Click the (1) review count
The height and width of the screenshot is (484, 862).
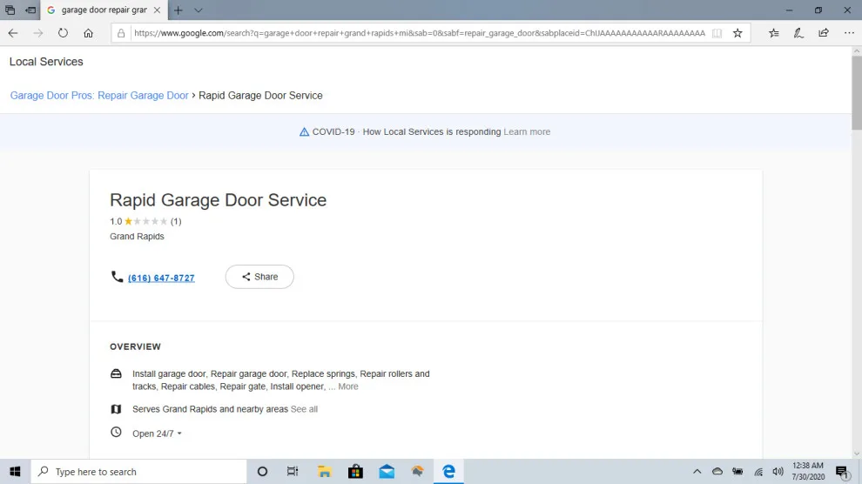tap(176, 221)
